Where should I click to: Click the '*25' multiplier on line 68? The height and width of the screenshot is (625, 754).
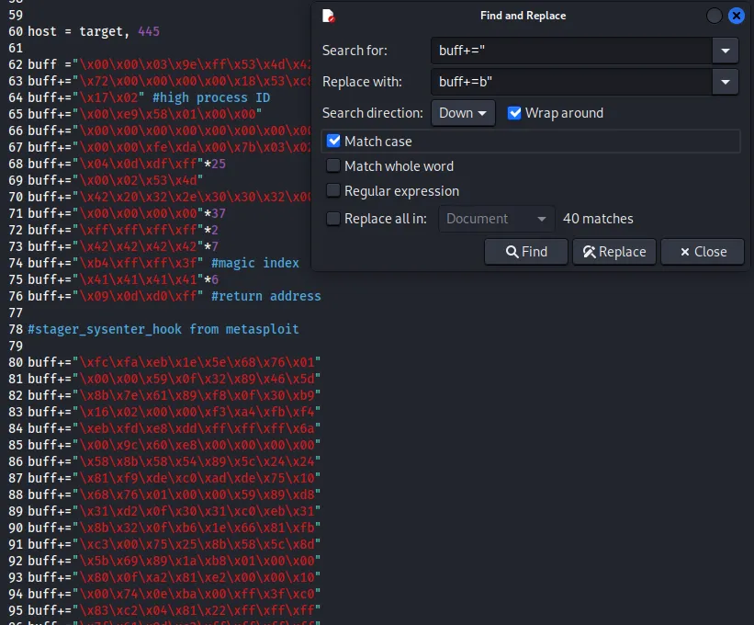click(215, 165)
